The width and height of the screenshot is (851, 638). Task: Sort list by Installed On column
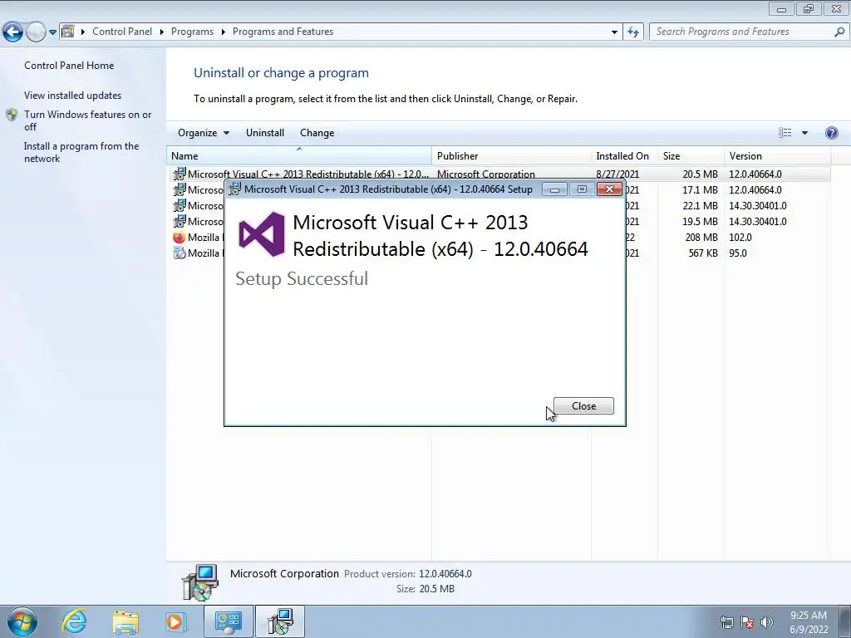(624, 155)
